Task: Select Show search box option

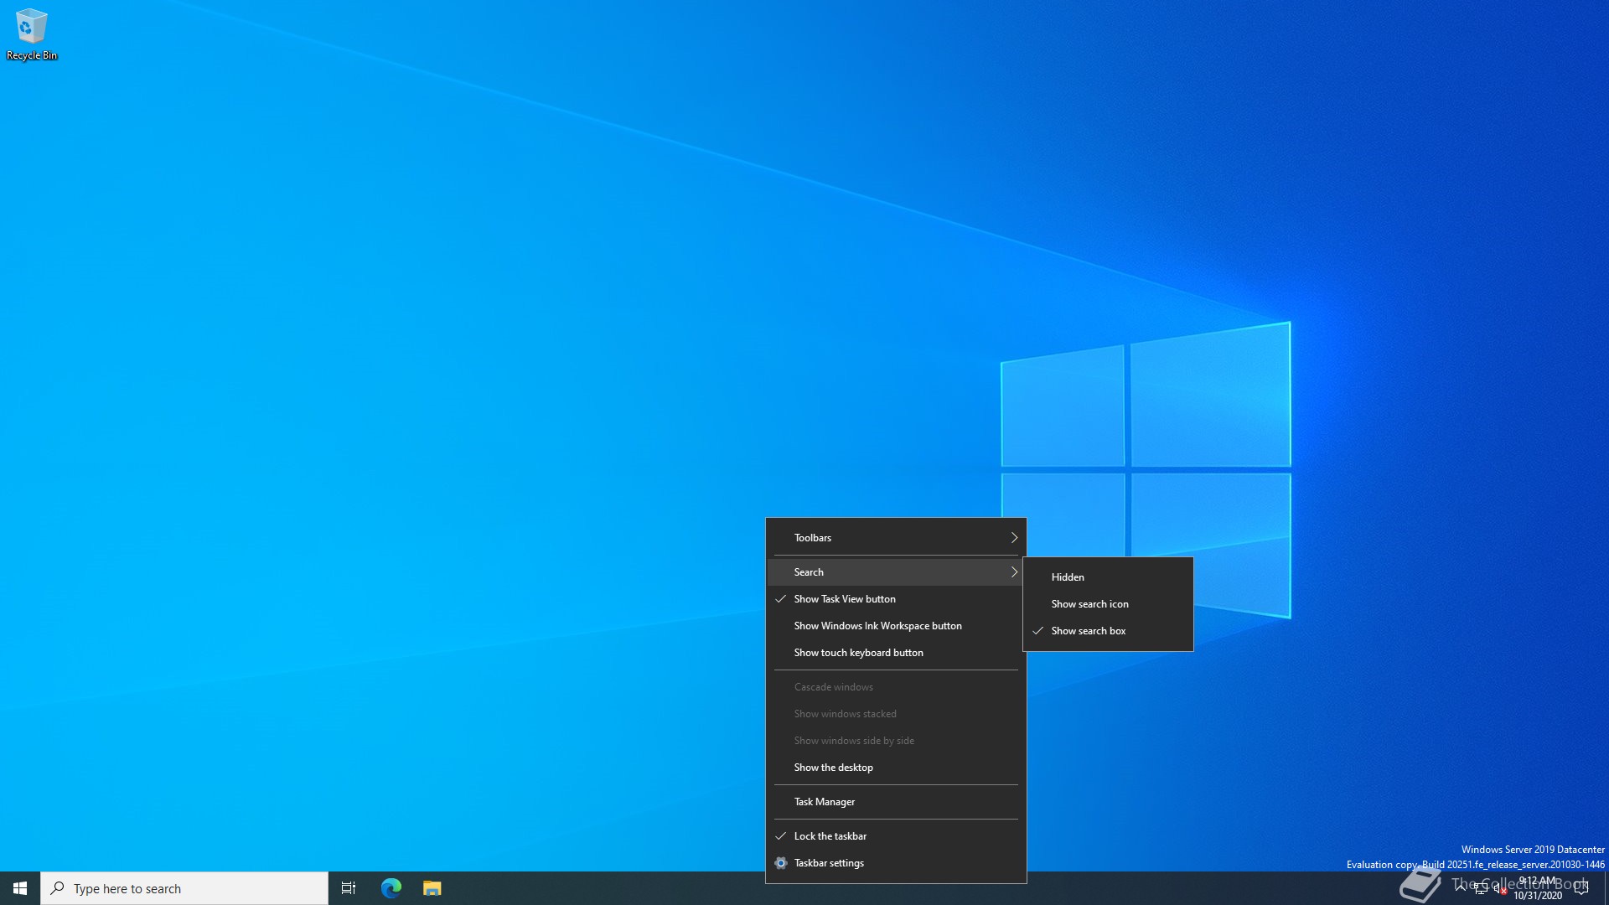Action: coord(1089,631)
